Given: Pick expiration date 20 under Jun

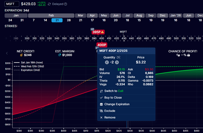Looking at the screenshot, I should pos(115,20).
